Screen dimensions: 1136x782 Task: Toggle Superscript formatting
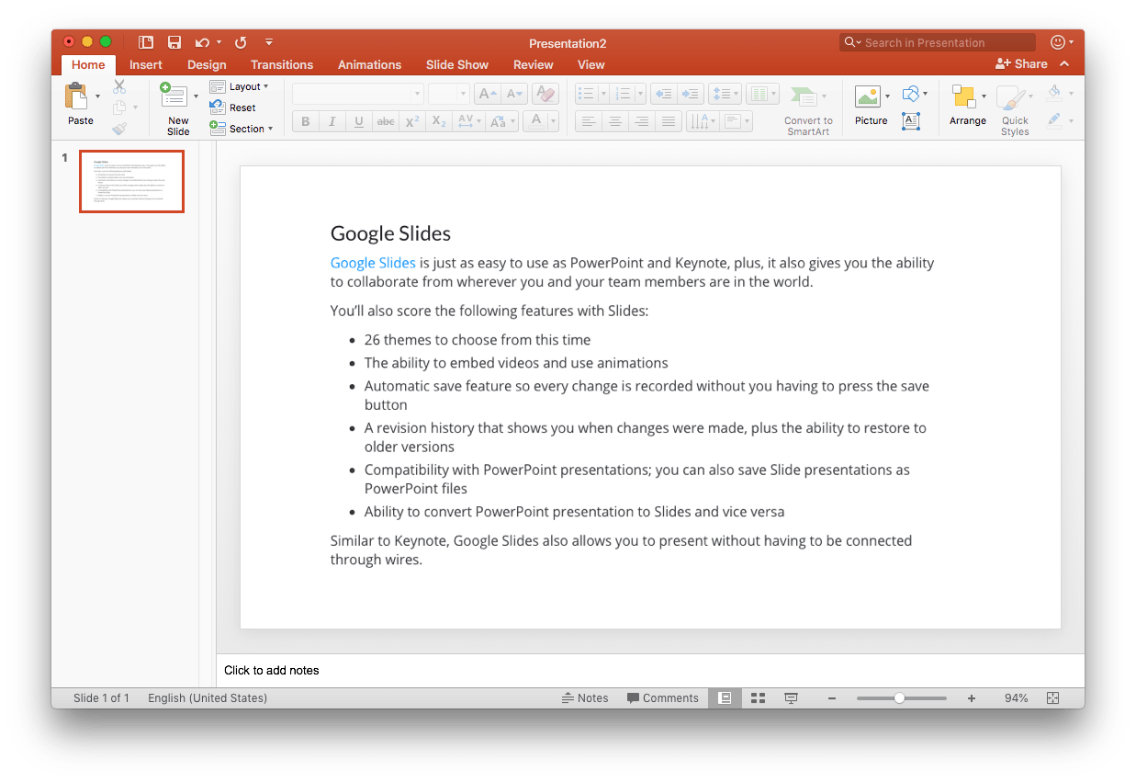[412, 121]
